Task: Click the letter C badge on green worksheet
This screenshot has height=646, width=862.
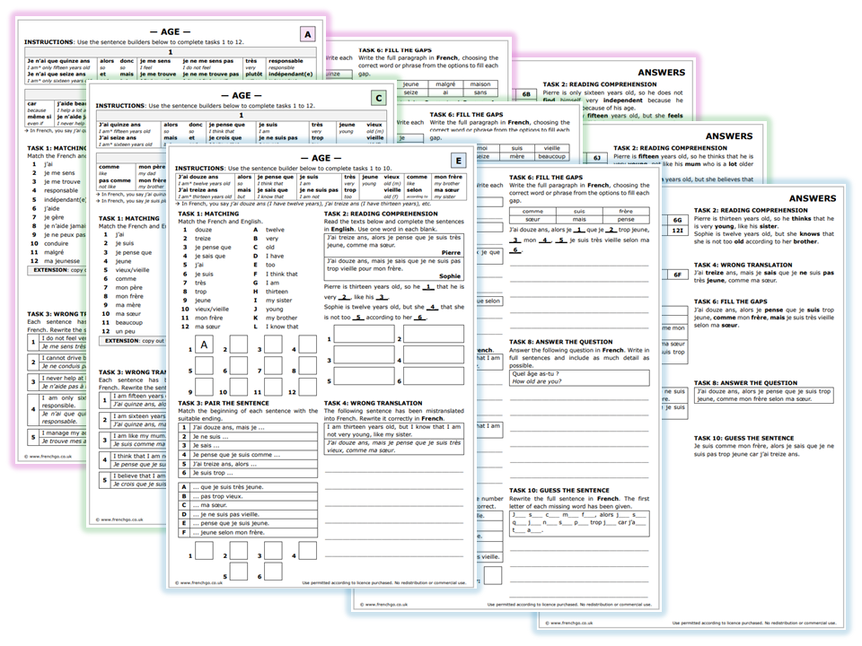Action: tap(378, 98)
